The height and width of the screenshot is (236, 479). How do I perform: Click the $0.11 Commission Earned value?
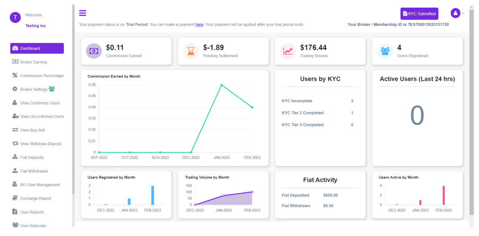tap(115, 47)
